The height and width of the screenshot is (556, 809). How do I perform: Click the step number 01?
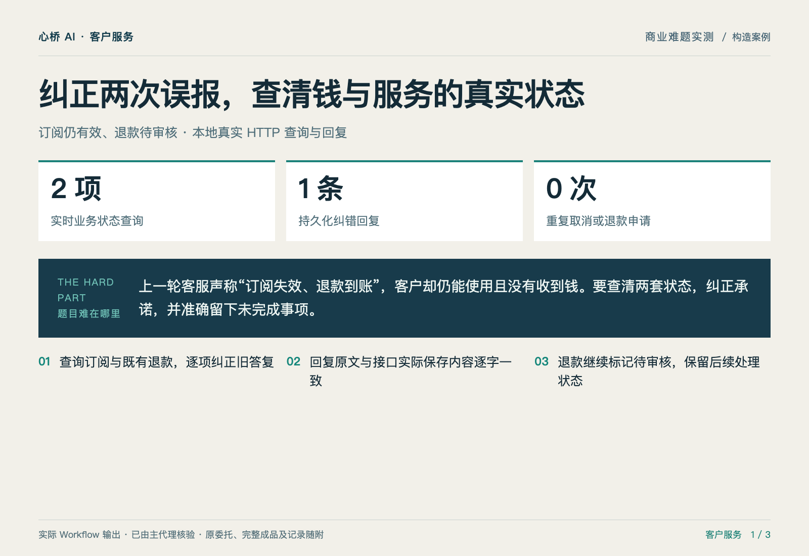pos(44,362)
